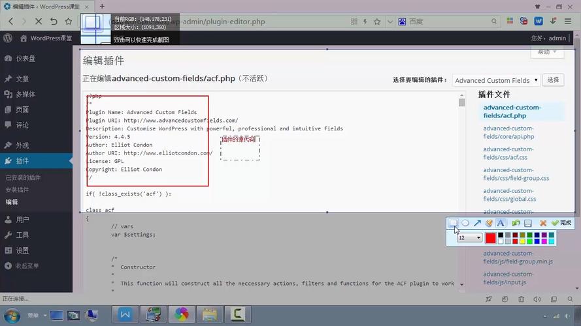Open Windows Start orb
The image size is (581, 326).
12,316
